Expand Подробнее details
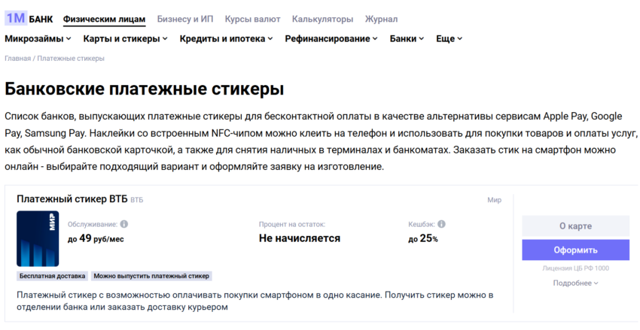This screenshot has height=330, width=640. coord(575,283)
